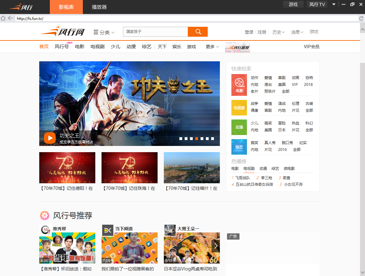
Task: Click the search input field
Action: tap(155, 32)
